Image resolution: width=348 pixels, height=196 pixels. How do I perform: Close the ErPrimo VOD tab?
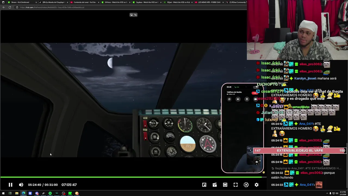point(130,2)
